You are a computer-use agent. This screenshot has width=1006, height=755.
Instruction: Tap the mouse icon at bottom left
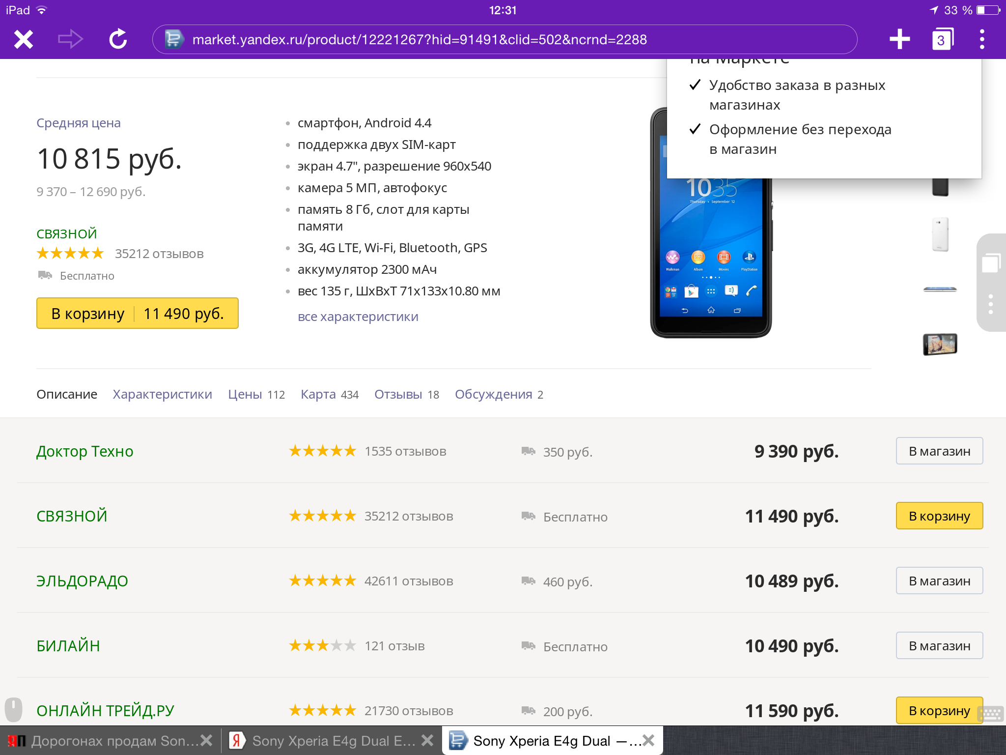click(x=13, y=709)
